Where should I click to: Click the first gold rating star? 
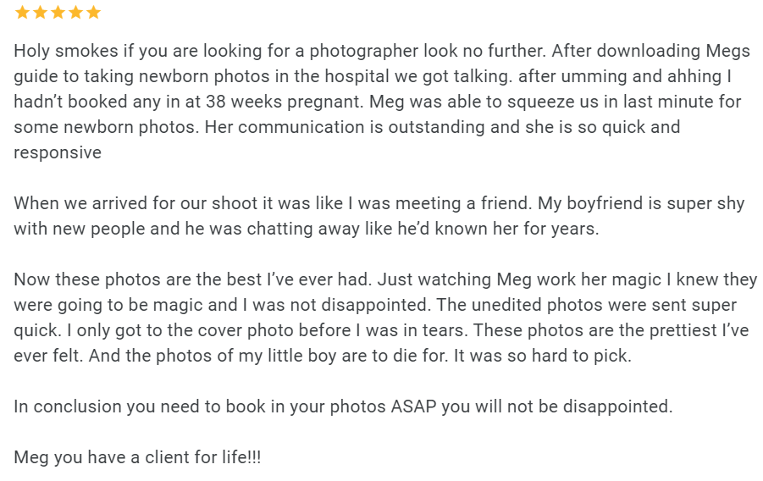tap(22, 12)
